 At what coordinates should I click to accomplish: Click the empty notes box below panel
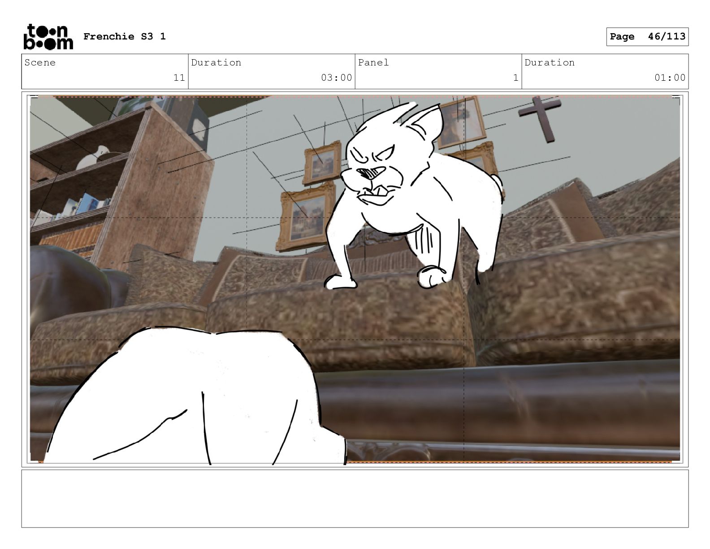click(x=355, y=498)
